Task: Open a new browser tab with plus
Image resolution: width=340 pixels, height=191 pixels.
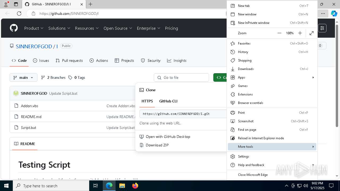Action: tap(90, 4)
